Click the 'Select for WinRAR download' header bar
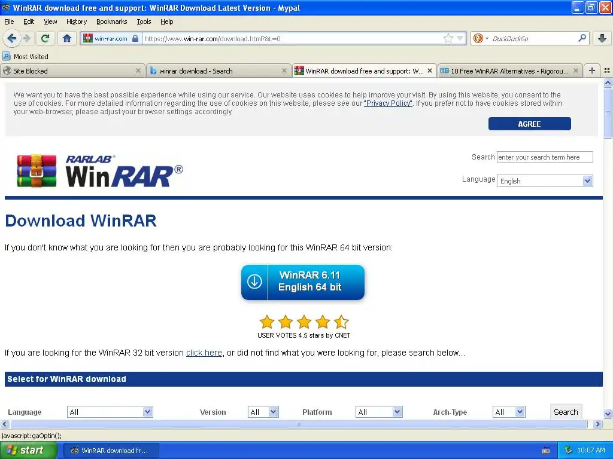613x459 pixels. click(x=304, y=379)
